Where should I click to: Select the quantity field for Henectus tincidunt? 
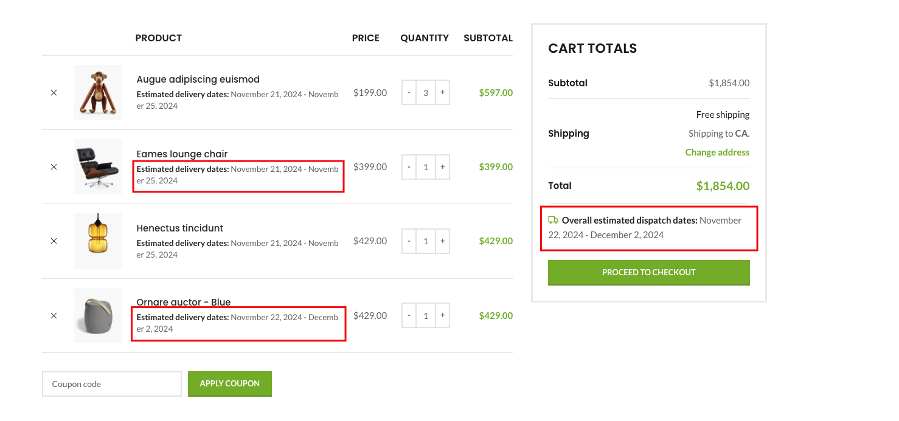[425, 241]
